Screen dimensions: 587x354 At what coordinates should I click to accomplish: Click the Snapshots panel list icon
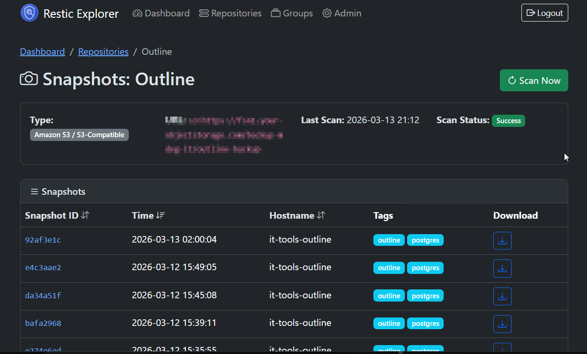34,192
